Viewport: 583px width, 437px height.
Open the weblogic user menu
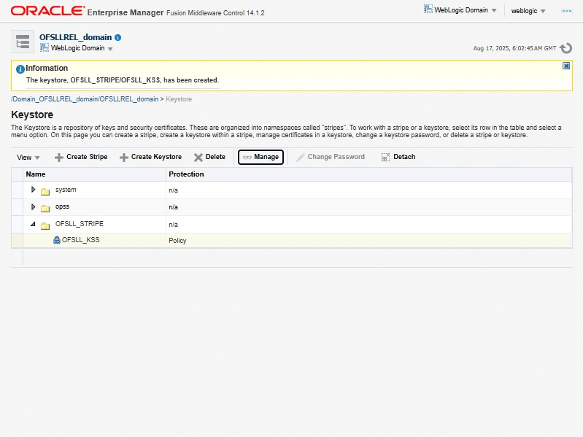pyautogui.click(x=528, y=11)
